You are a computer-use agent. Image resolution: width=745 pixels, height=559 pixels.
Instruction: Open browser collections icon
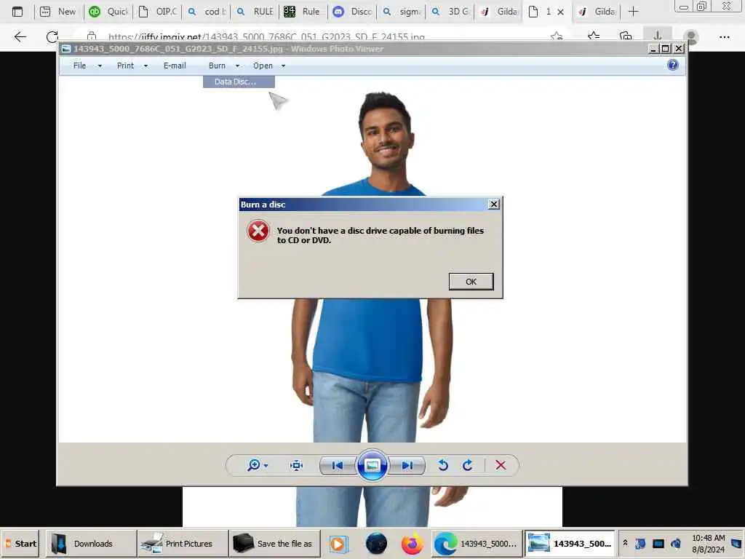click(626, 36)
